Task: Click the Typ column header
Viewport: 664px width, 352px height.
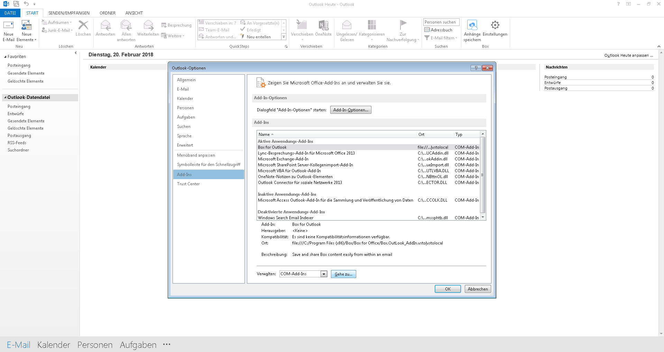Action: (x=467, y=135)
